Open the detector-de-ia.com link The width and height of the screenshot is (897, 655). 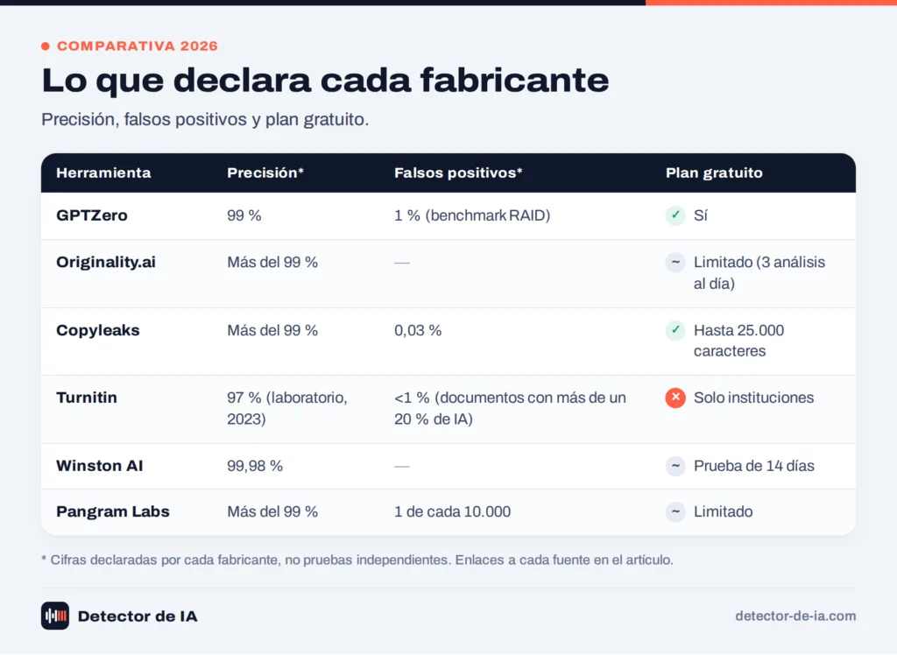point(795,616)
